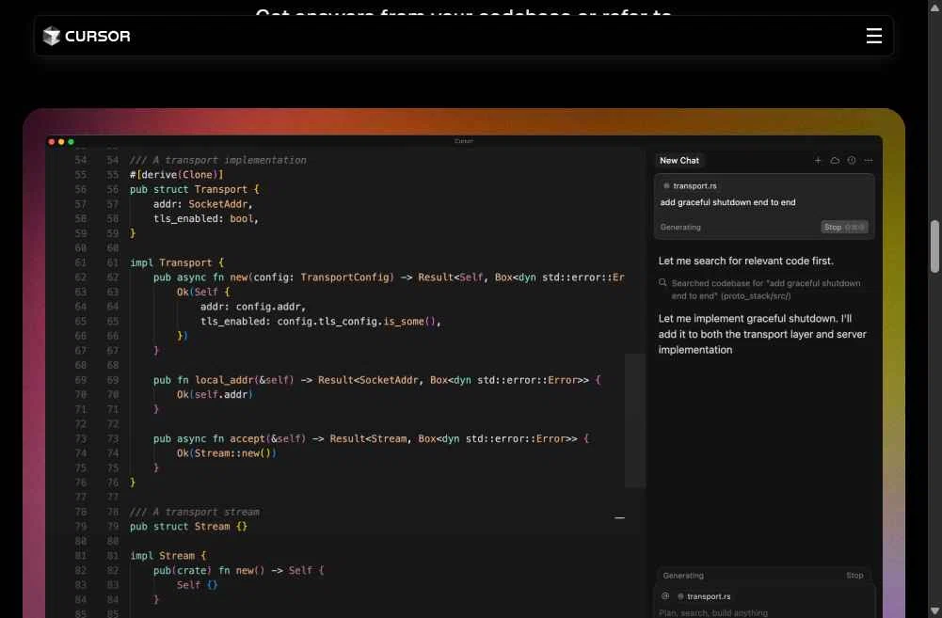Click the editor minimap block beside the code
Screen dimensions: 942x618
(634, 420)
